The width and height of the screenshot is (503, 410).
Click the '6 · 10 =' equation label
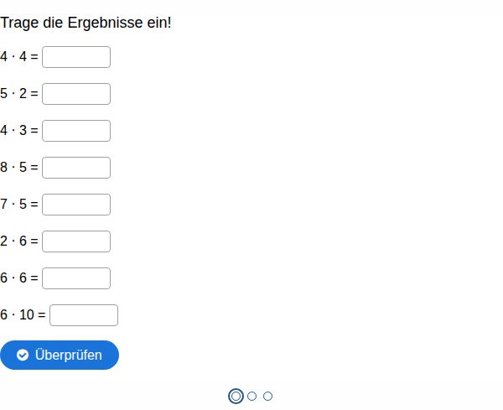pyautogui.click(x=23, y=315)
